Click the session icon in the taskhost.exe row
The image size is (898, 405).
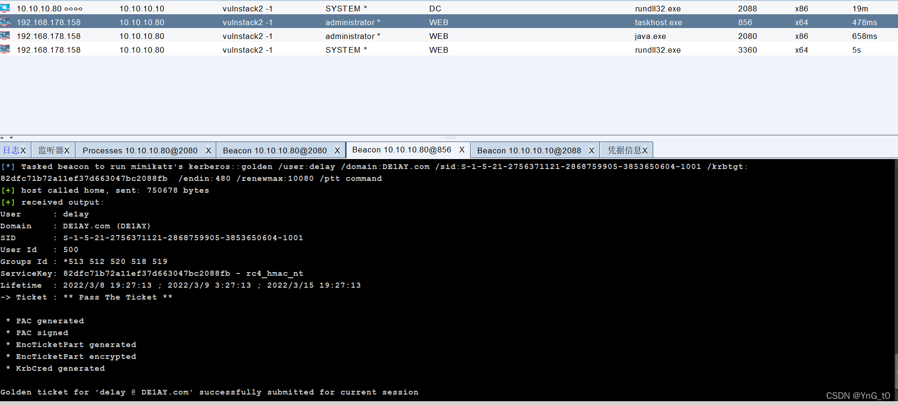tap(5, 22)
